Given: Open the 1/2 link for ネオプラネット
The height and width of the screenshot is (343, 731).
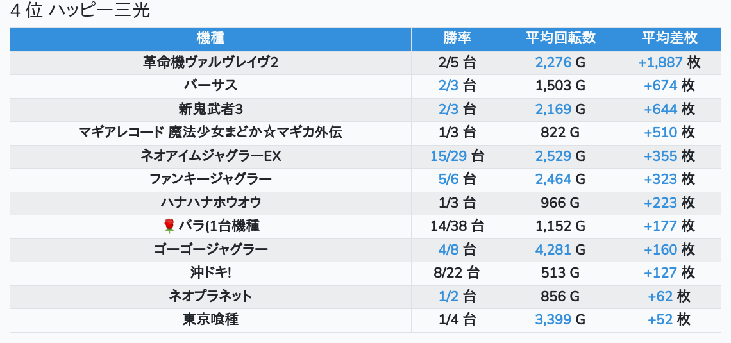Looking at the screenshot, I should click(448, 296).
